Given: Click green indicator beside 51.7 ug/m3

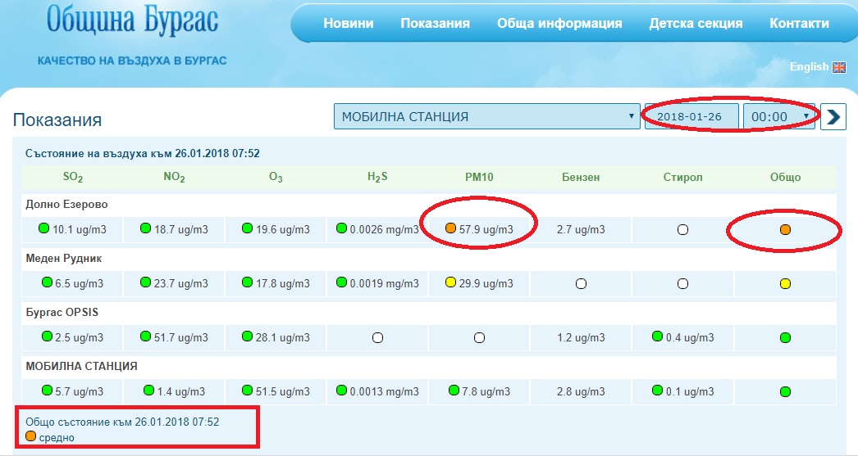Looking at the screenshot, I should pos(145,336).
